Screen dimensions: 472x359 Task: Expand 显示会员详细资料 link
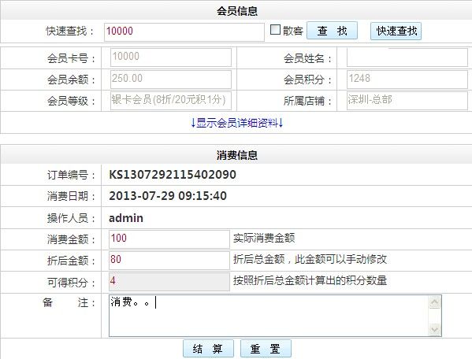(x=237, y=123)
